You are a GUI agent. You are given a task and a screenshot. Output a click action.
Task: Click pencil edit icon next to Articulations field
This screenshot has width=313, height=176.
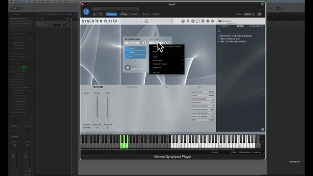pos(145,43)
